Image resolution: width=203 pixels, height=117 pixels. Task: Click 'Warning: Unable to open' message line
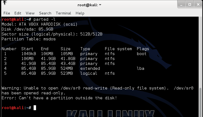pyautogui.click(x=98, y=88)
